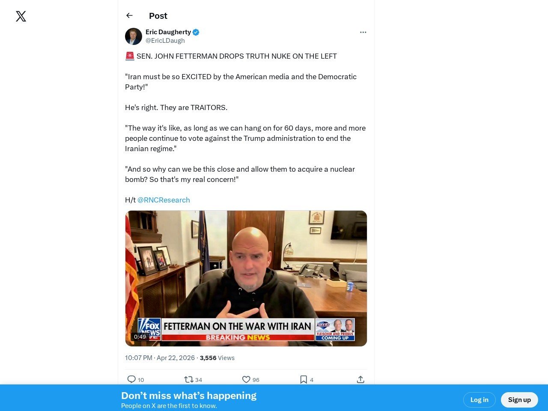Open Eric Daugherty's profile avatar
Image resolution: width=548 pixels, height=411 pixels.
[x=134, y=36]
